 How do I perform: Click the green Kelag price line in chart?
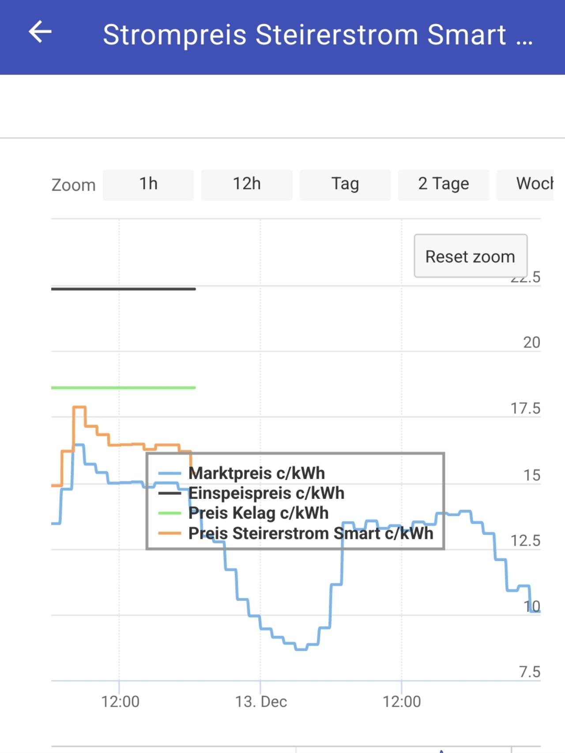click(x=124, y=388)
